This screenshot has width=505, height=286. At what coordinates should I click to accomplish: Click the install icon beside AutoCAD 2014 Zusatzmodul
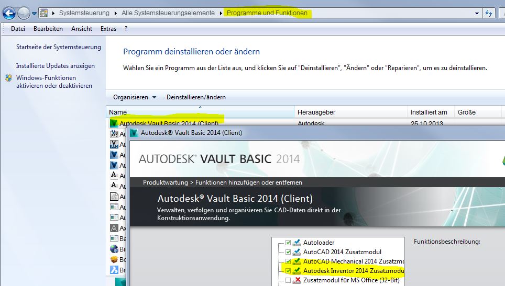(297, 252)
